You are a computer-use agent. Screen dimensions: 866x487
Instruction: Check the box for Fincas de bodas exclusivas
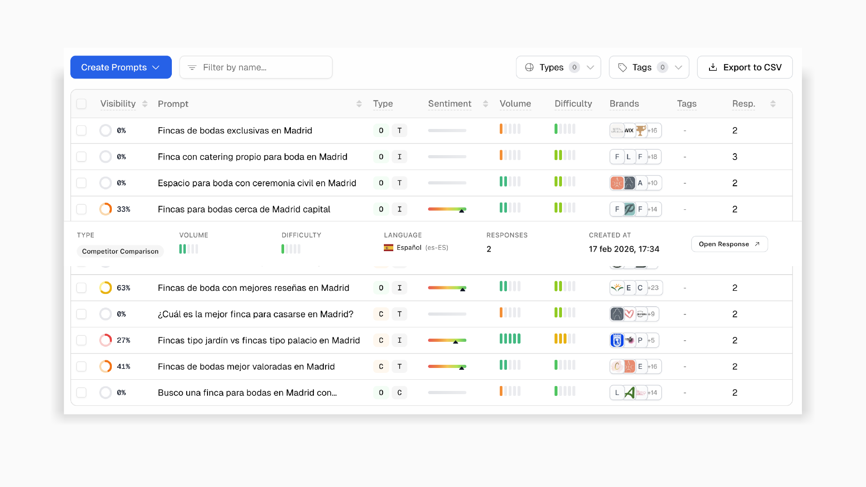82,130
